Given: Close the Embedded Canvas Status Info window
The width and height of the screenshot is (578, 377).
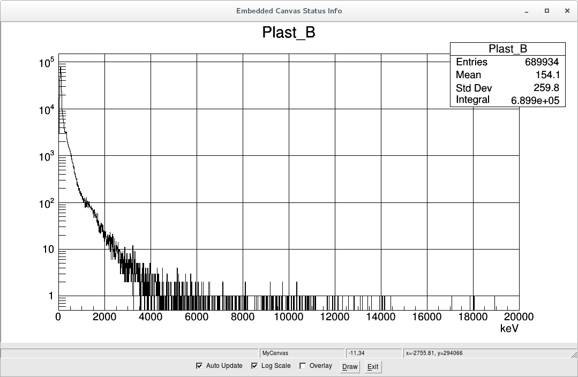Looking at the screenshot, I should tap(567, 11).
